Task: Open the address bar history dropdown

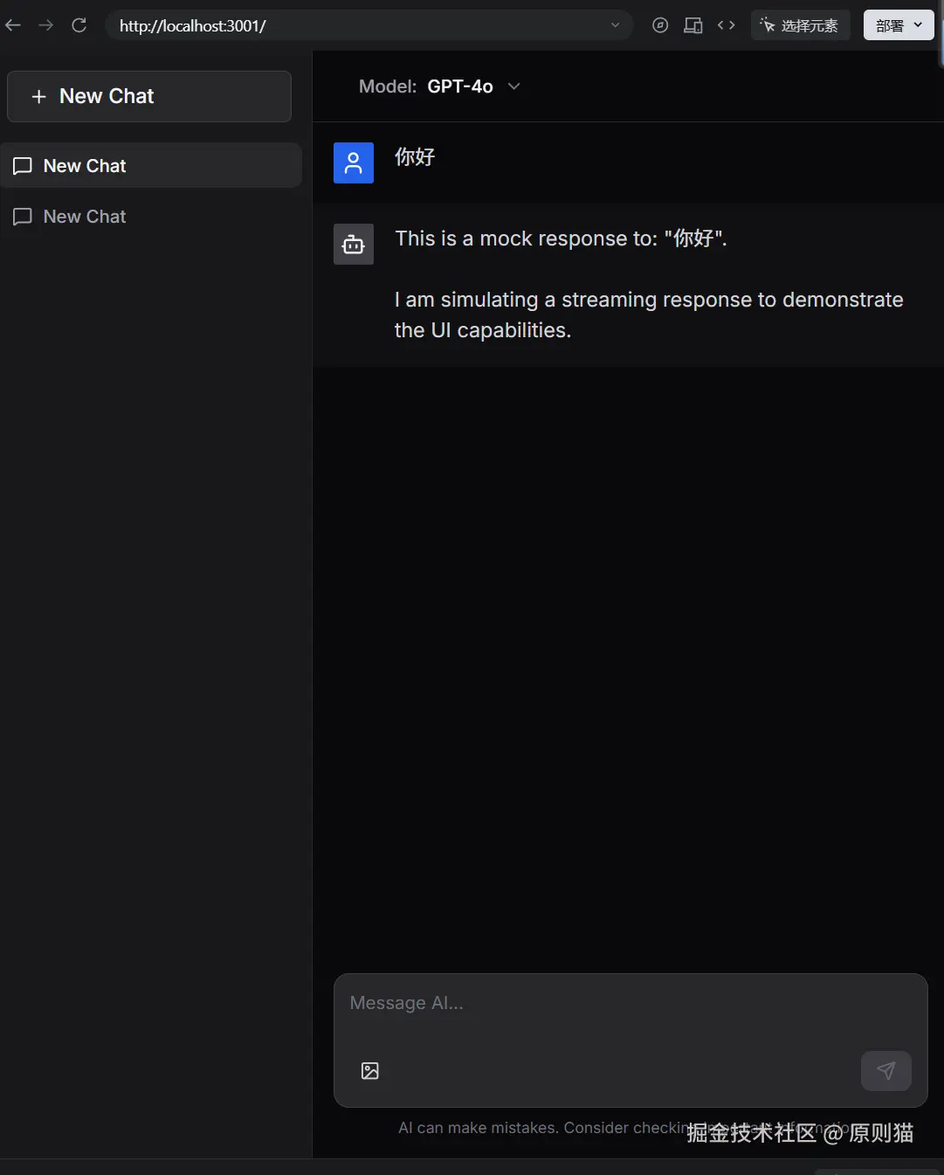Action: [x=615, y=25]
